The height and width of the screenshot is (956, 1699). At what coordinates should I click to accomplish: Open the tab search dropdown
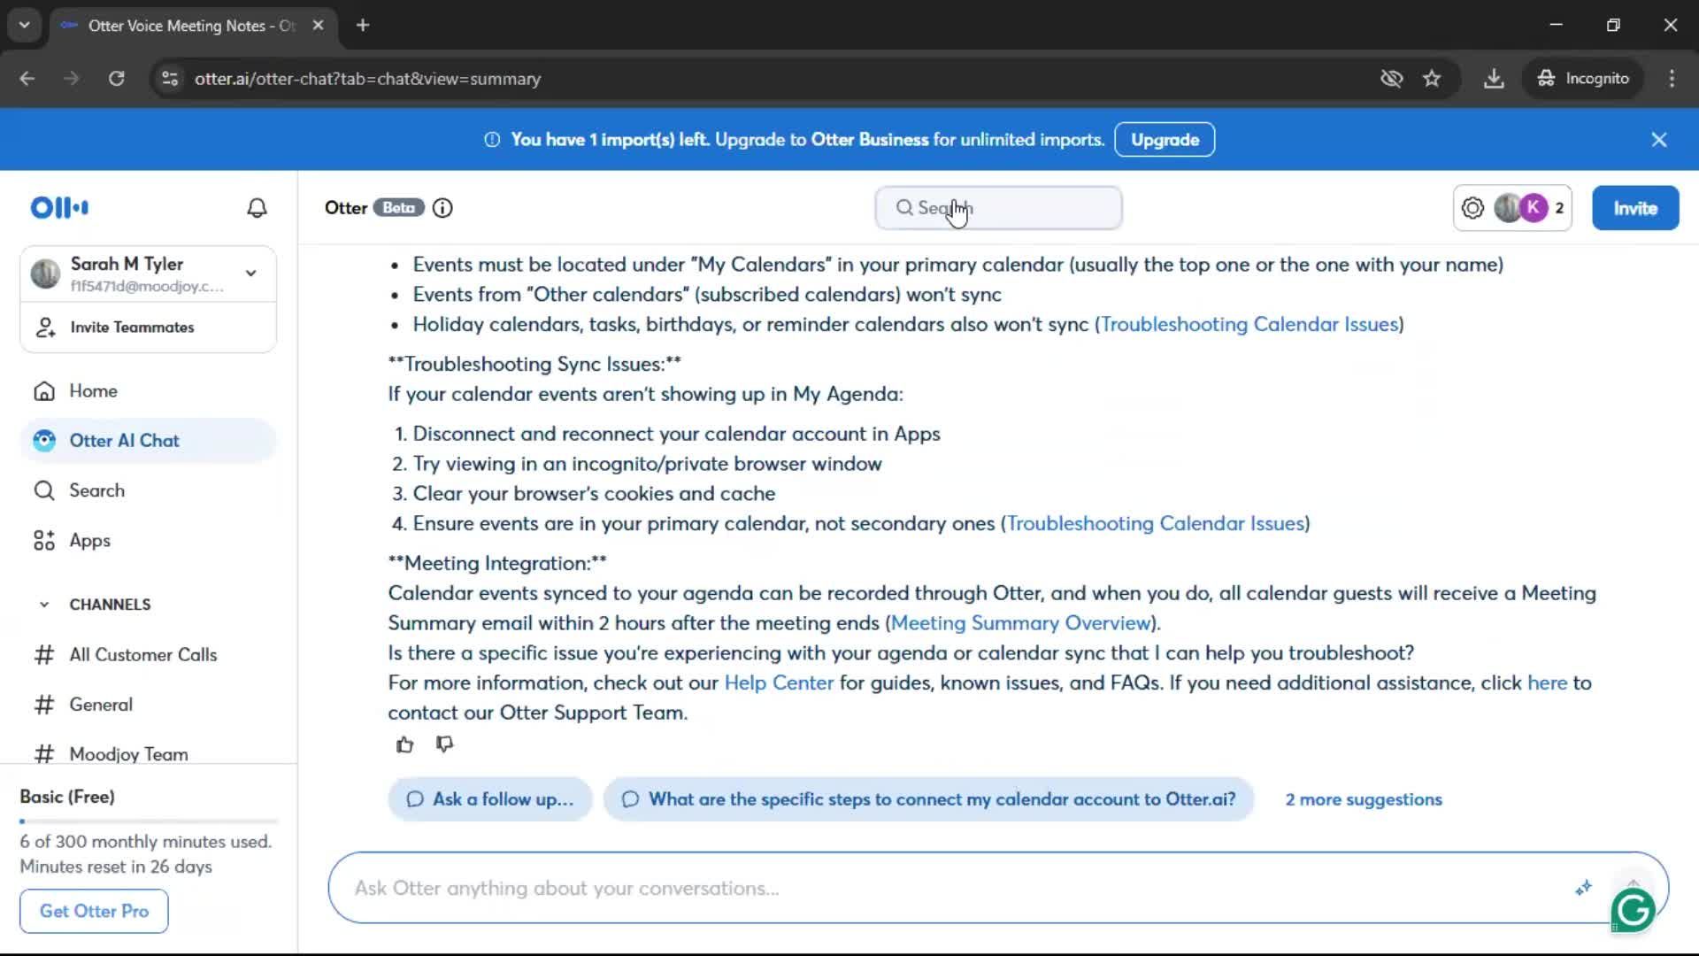click(24, 26)
